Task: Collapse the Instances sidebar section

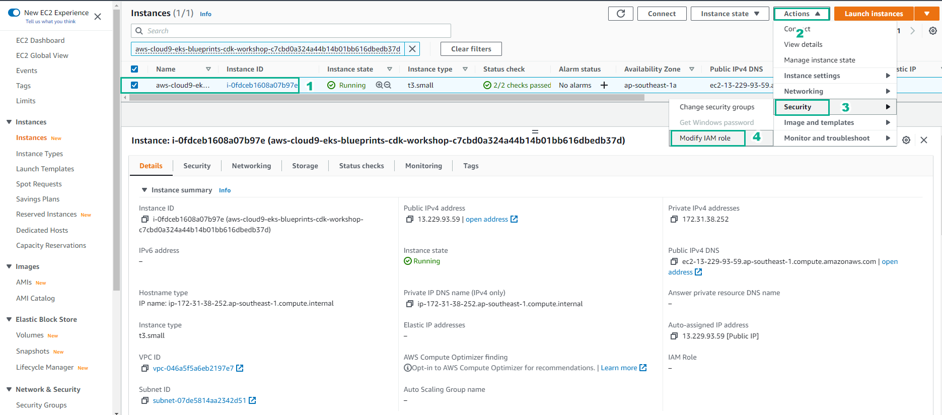Action: tap(9, 122)
